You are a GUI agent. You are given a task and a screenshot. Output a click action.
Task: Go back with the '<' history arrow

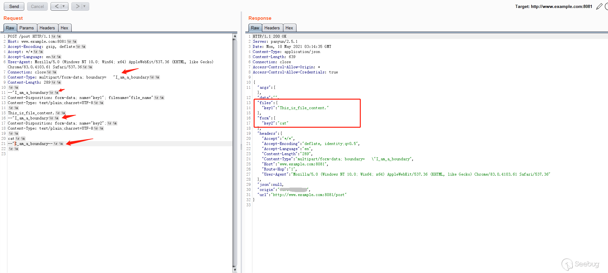pyautogui.click(x=57, y=6)
